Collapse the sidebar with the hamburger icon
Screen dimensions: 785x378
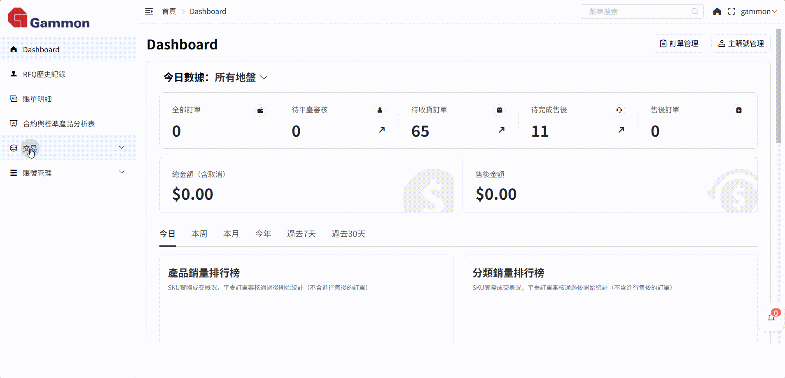(149, 12)
